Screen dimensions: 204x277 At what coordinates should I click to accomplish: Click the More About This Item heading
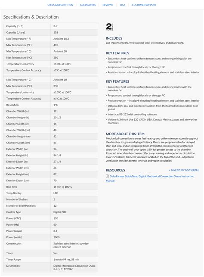125,134
